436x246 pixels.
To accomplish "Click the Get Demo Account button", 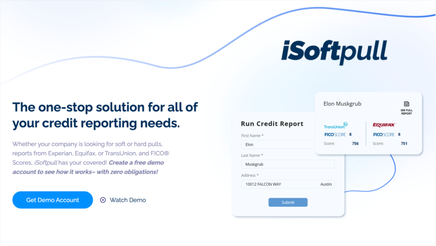I will click(x=52, y=200).
